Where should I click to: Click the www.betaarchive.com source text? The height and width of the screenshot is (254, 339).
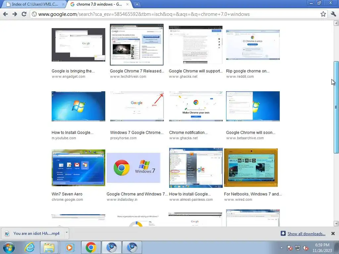pyautogui.click(x=245, y=138)
